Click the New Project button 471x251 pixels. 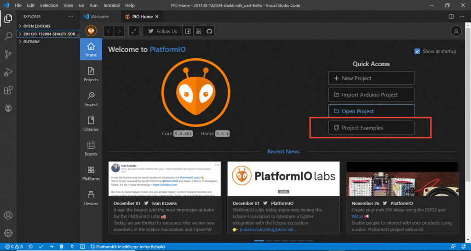(x=371, y=78)
